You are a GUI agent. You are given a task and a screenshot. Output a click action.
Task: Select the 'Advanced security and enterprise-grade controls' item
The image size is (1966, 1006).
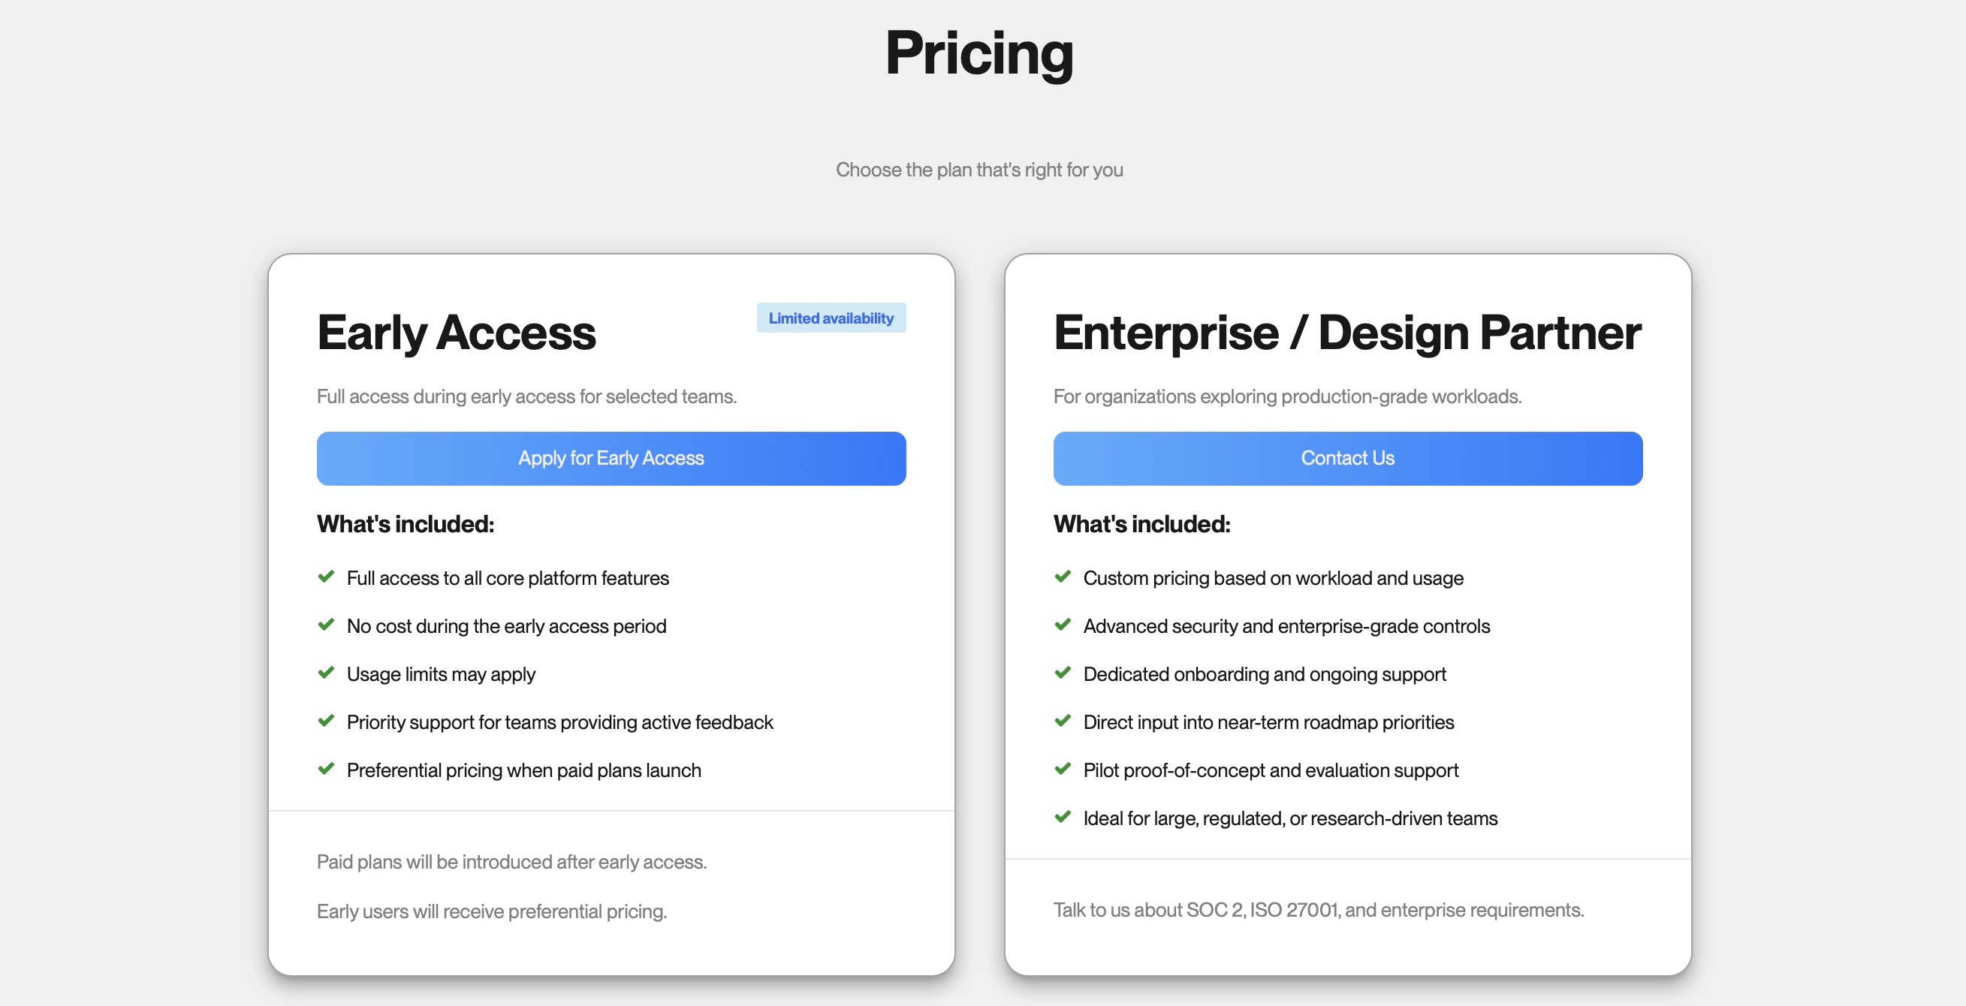coord(1286,625)
